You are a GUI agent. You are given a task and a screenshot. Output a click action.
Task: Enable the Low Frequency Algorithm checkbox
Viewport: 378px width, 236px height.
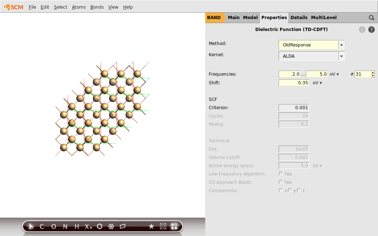click(x=281, y=174)
